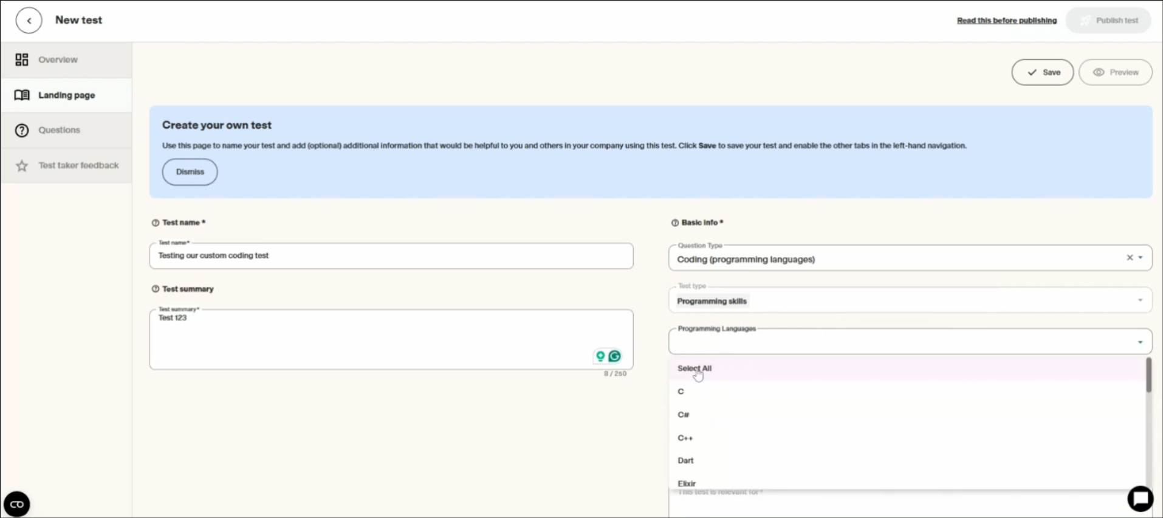Viewport: 1163px width, 518px height.
Task: Click the Grammarly icon in summary field
Action: tap(615, 356)
